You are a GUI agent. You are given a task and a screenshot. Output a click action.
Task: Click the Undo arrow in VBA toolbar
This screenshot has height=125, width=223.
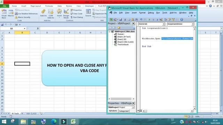pos(141,19)
